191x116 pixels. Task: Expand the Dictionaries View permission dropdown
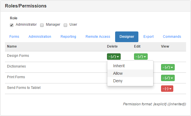tap(168, 67)
